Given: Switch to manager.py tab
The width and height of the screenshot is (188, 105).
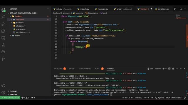Looking at the screenshot, I should (x=102, y=9).
